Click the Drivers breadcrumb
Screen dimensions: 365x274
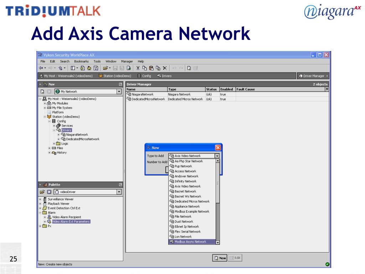coord(164,76)
